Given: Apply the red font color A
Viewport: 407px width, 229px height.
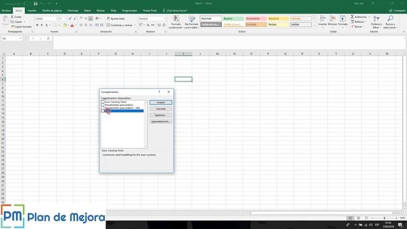Looking at the screenshot, I should click(x=72, y=25).
